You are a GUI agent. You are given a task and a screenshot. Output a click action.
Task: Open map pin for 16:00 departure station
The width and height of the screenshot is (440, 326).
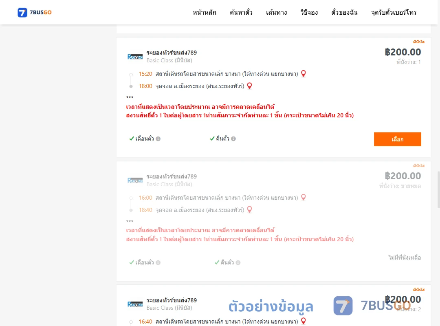coord(304,197)
